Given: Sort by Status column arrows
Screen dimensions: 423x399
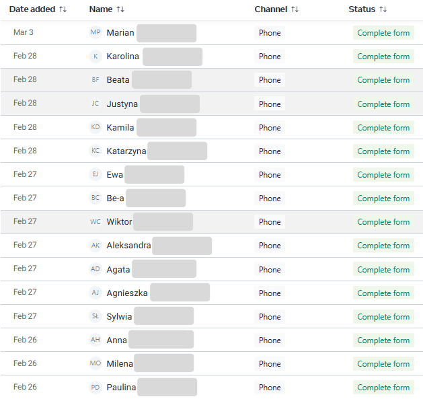Looking at the screenshot, I should tap(383, 9).
